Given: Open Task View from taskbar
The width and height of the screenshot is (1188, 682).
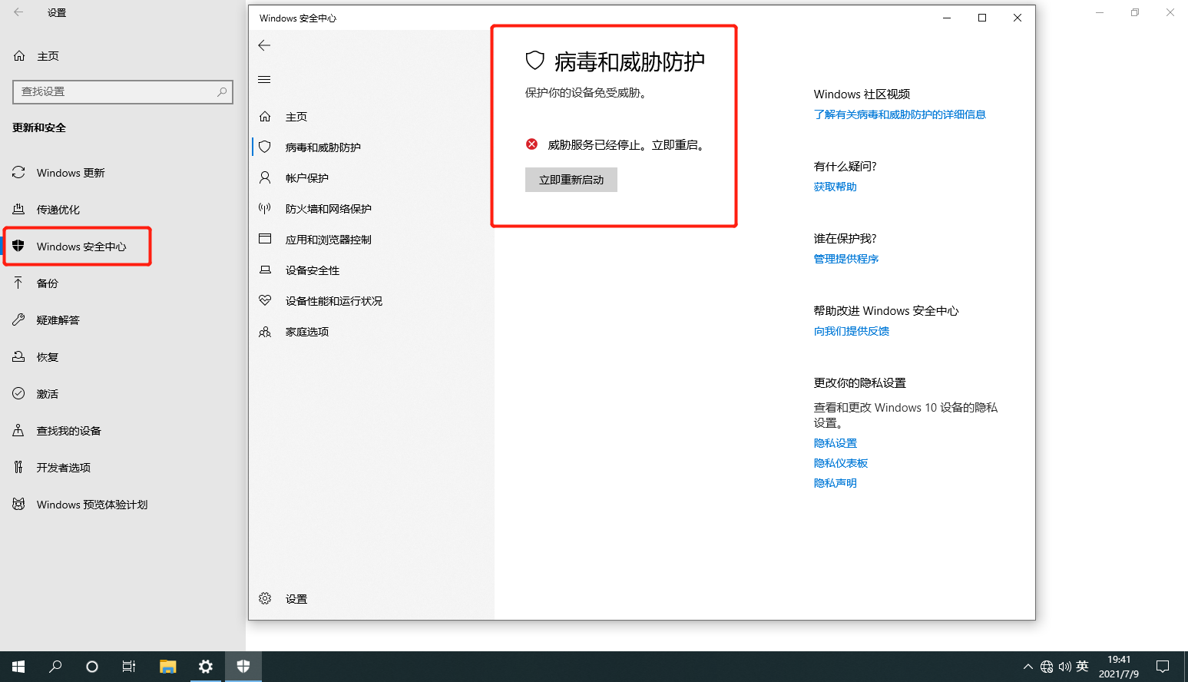Looking at the screenshot, I should (129, 667).
